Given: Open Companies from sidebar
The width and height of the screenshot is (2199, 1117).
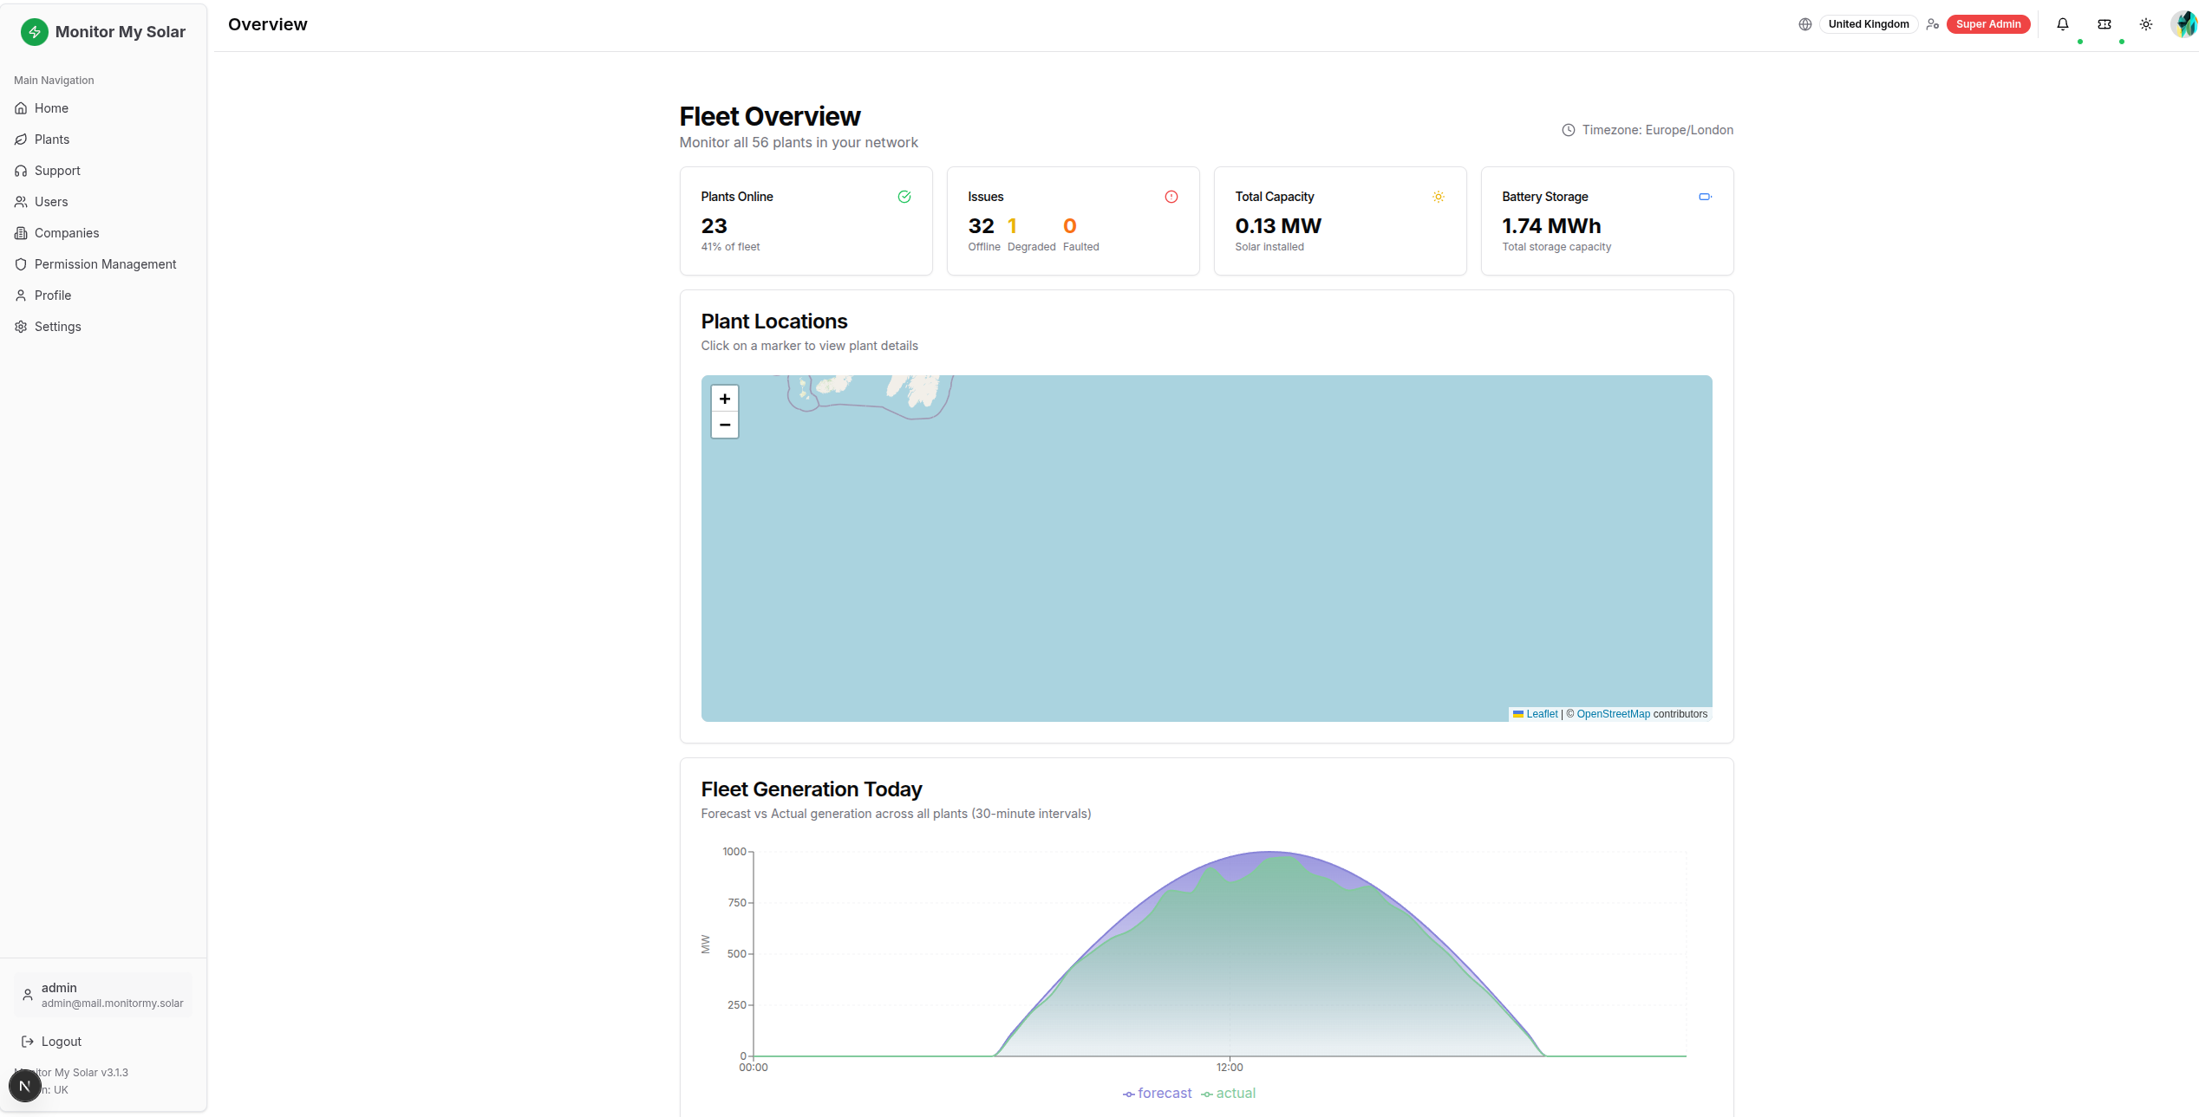Looking at the screenshot, I should tap(103, 233).
